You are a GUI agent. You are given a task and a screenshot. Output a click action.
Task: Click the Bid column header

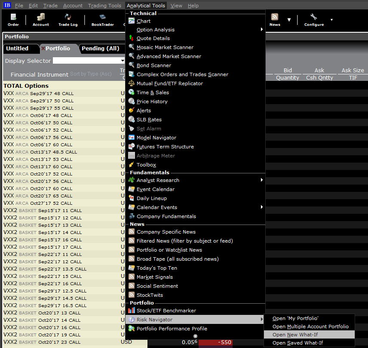(x=288, y=70)
